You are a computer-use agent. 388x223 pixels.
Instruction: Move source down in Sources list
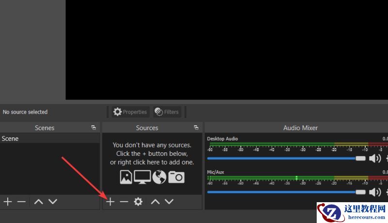click(x=169, y=202)
